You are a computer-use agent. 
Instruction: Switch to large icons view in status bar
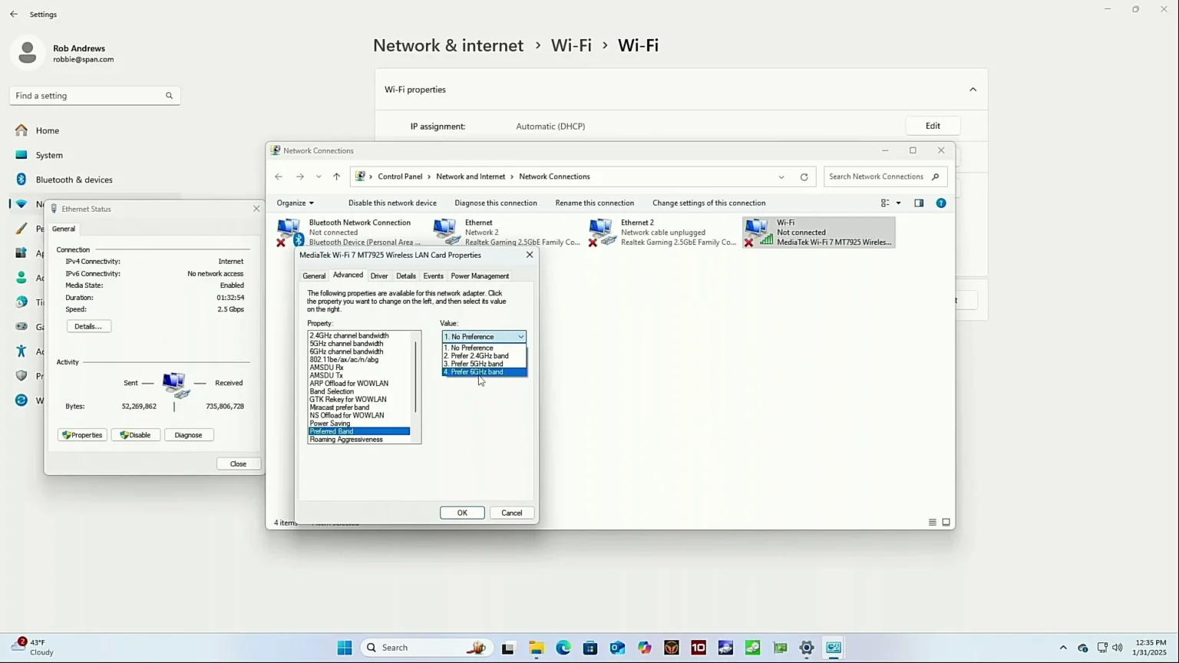coord(946,523)
